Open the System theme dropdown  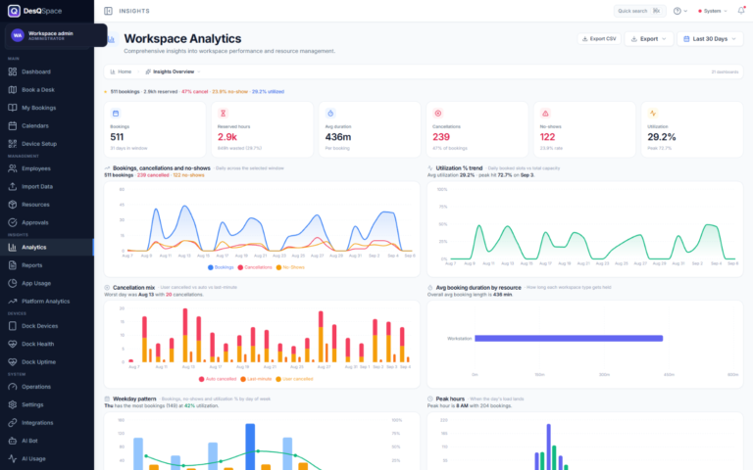713,11
